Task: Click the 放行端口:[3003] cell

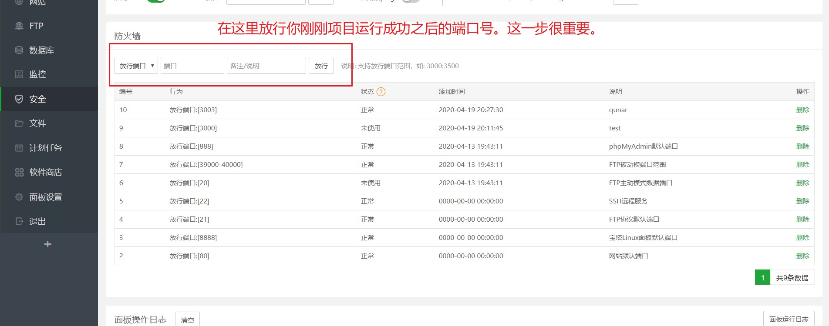Action: point(193,110)
